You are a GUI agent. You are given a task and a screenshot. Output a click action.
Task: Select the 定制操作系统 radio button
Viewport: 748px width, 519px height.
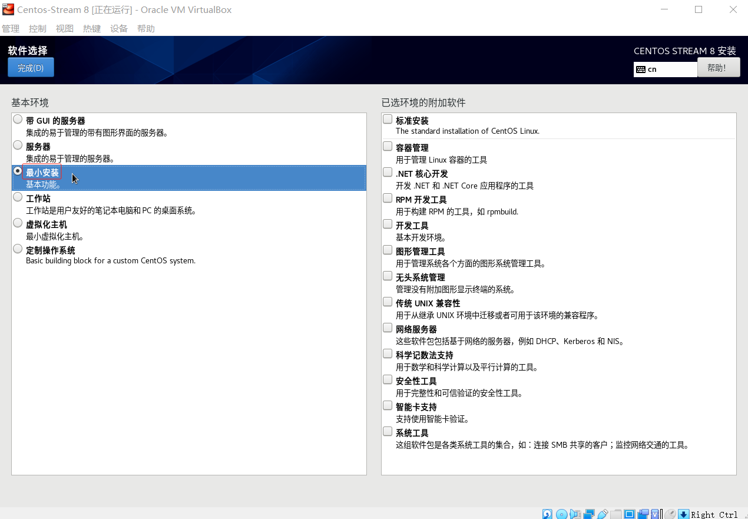tap(18, 249)
